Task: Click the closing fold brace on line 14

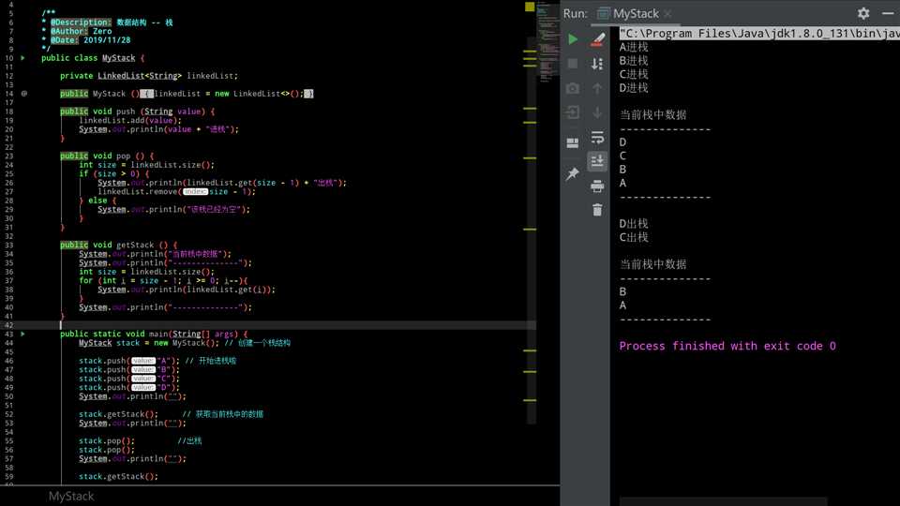Action: (x=308, y=94)
